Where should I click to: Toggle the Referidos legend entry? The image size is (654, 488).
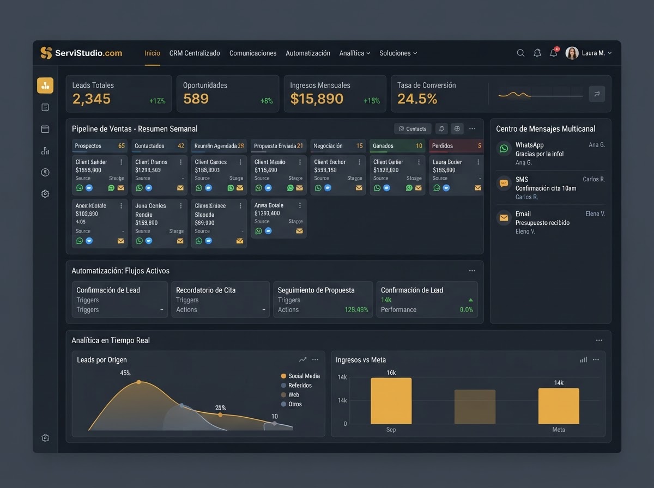point(296,385)
